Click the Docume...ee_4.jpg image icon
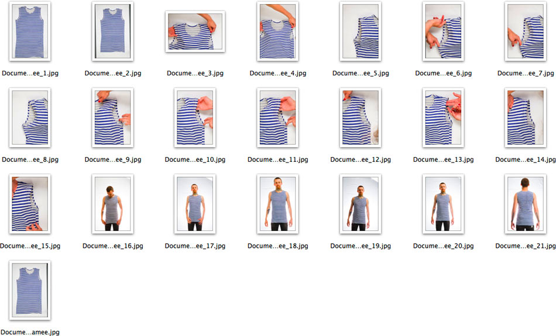 [x=277, y=31]
